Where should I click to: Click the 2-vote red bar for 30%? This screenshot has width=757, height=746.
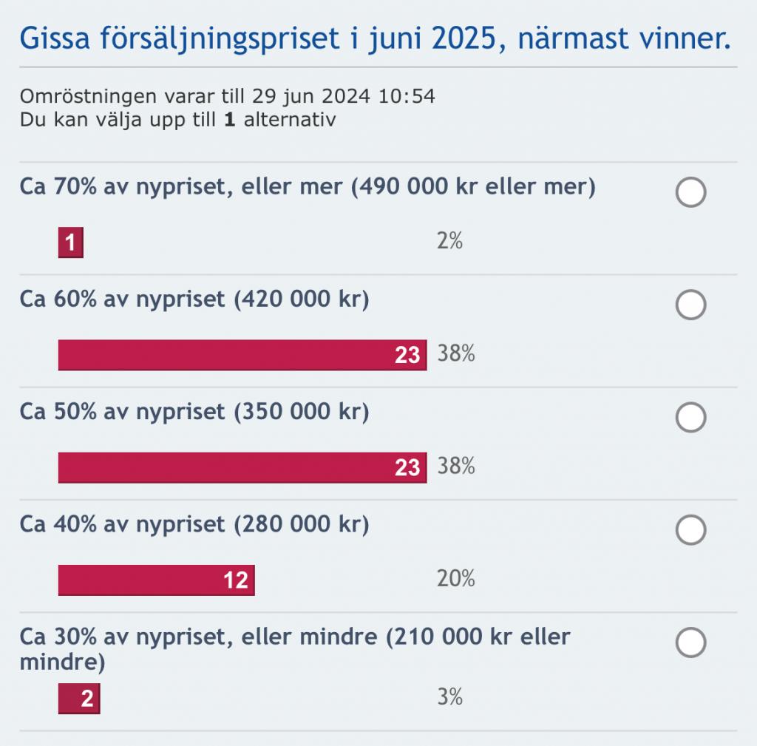(79, 699)
